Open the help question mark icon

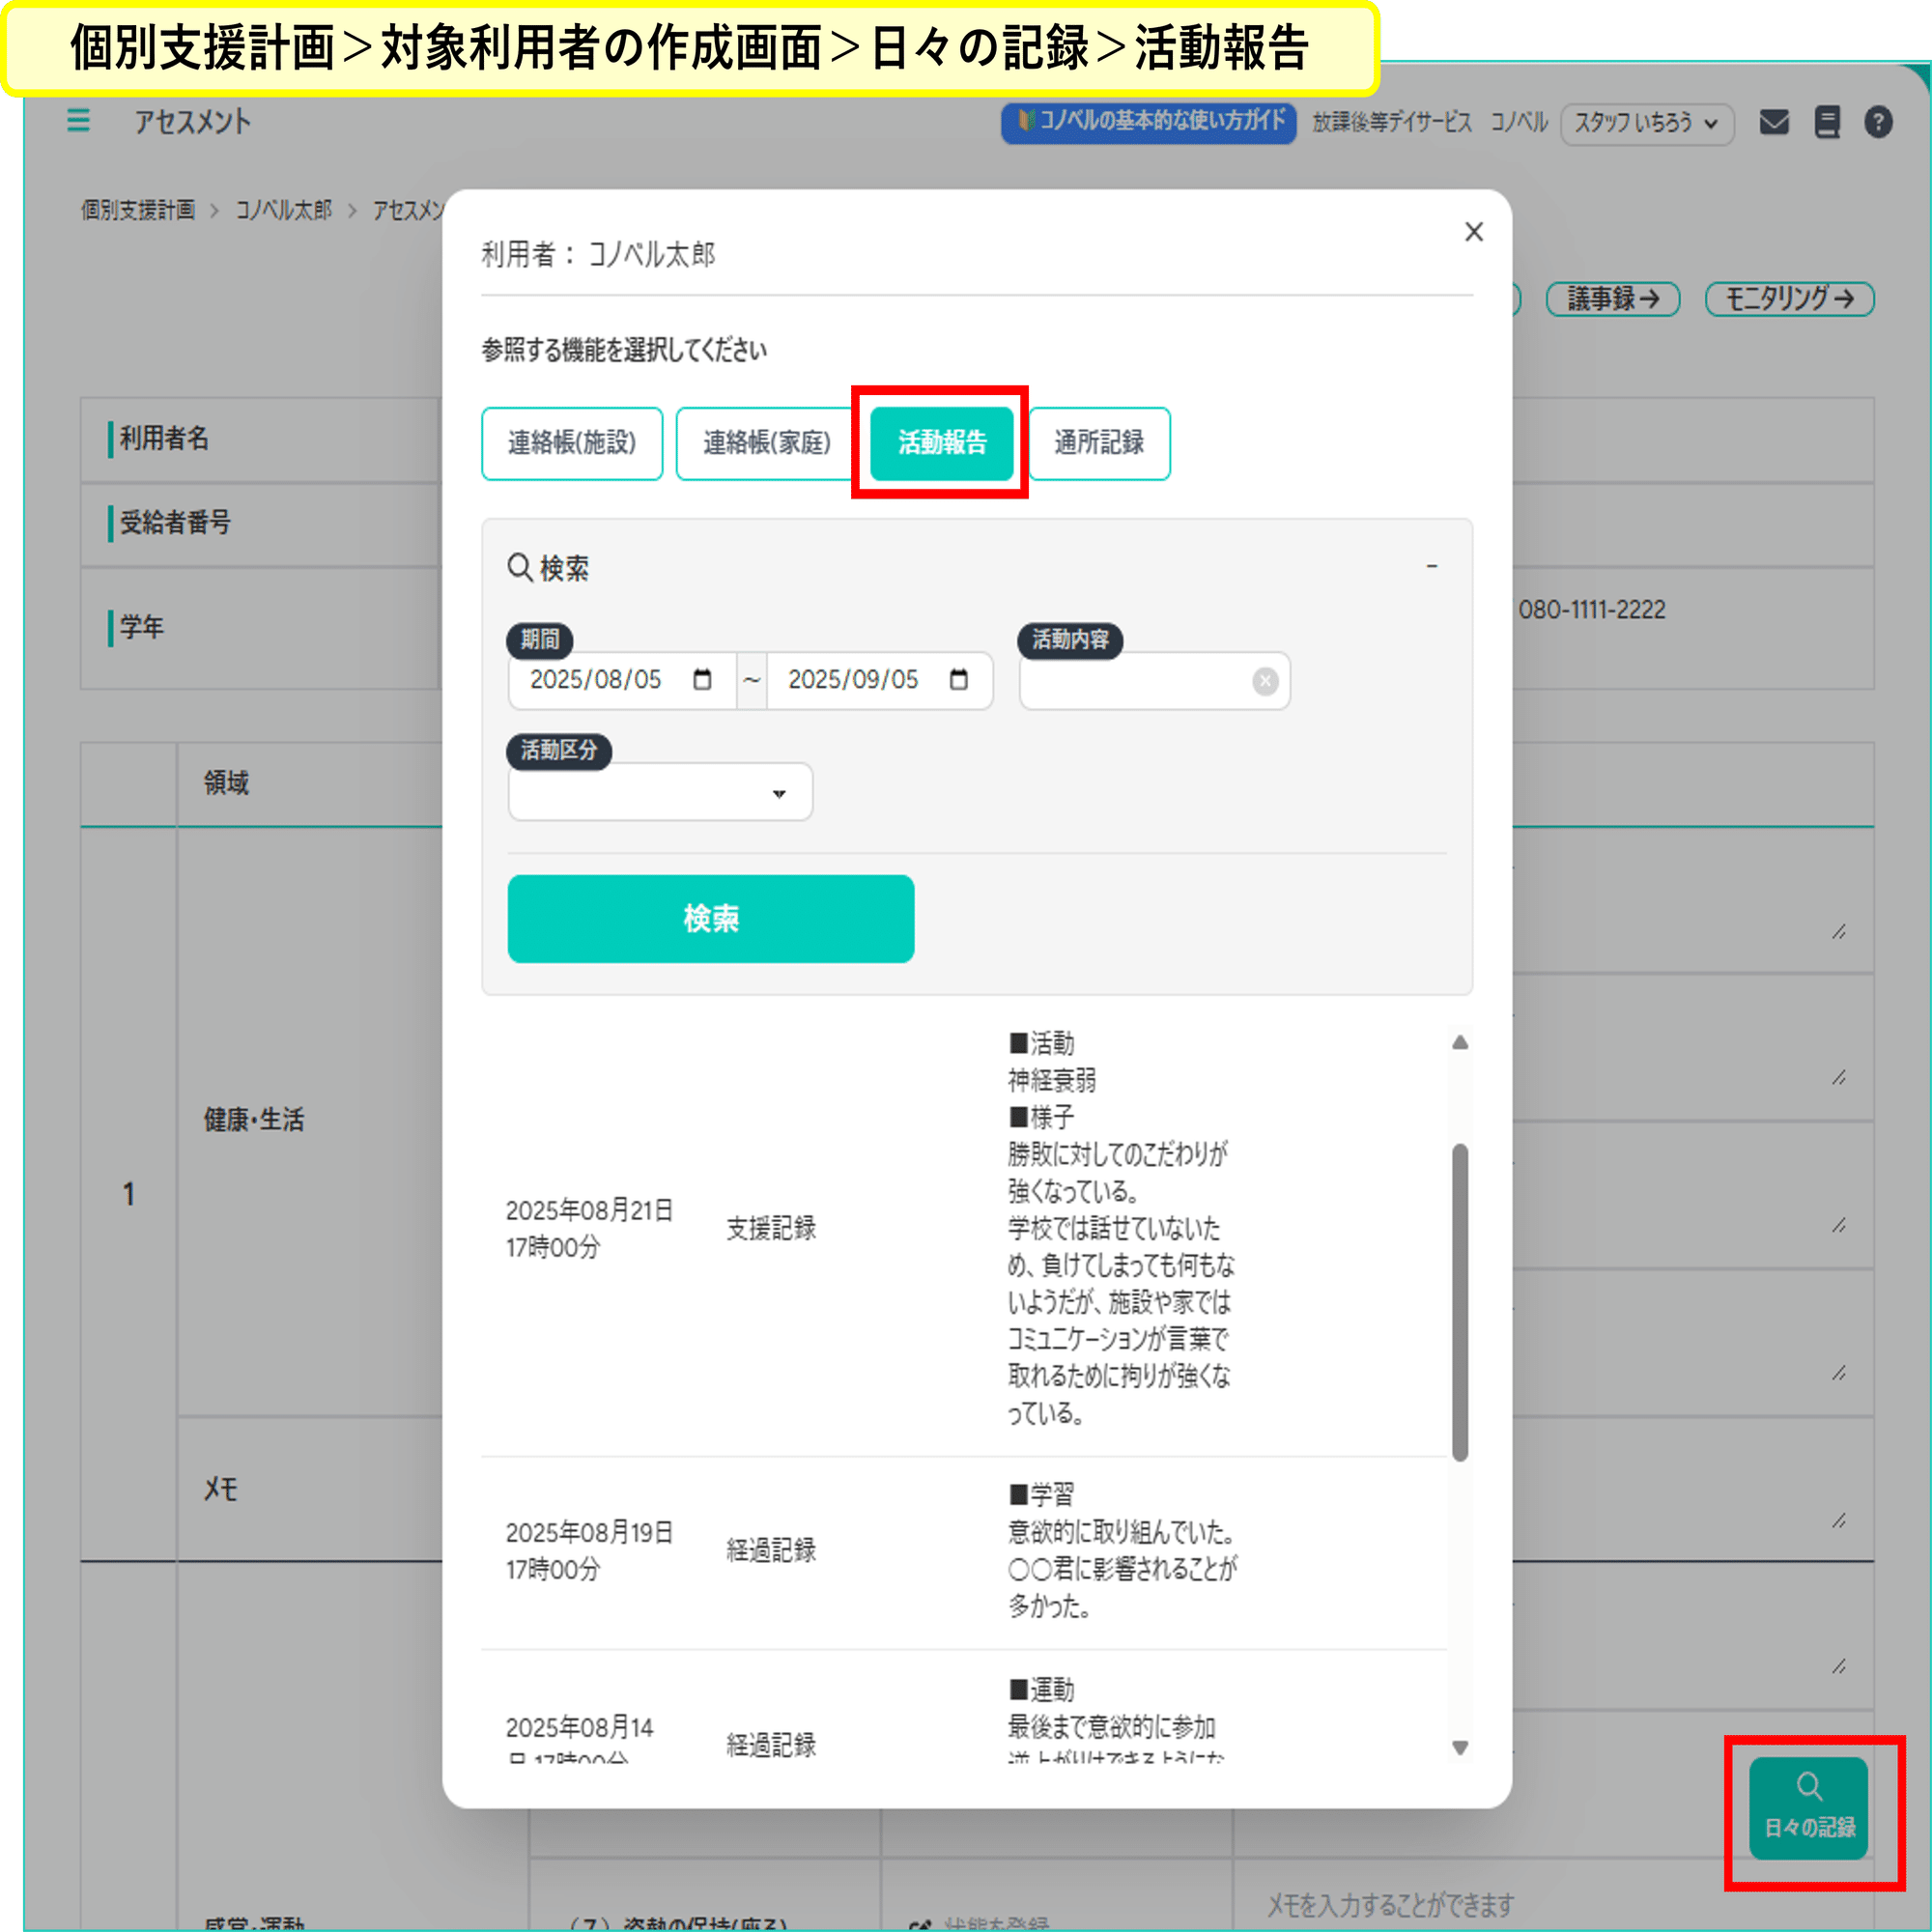point(1879,121)
